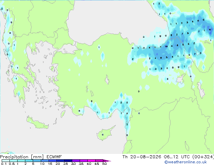
Task: Click the above-50 arrow tip of the legend
Action: tap(107, 161)
